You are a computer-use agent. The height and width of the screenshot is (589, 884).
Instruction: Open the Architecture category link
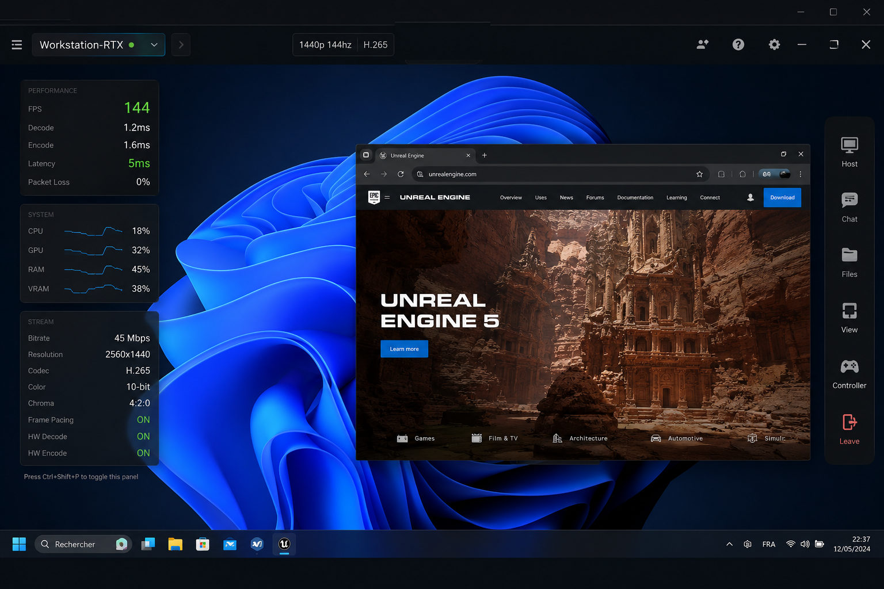[x=580, y=438]
